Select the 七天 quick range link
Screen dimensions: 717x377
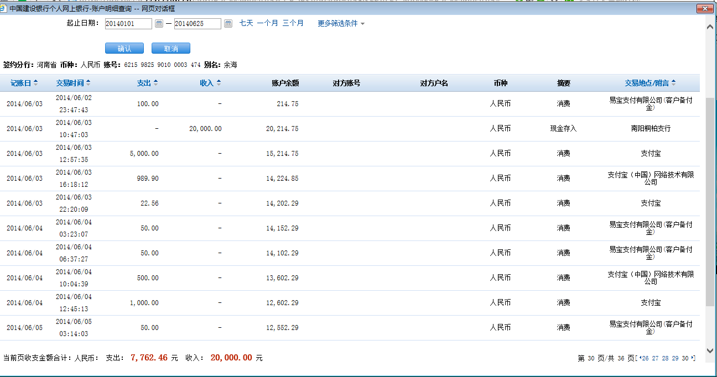coord(246,23)
